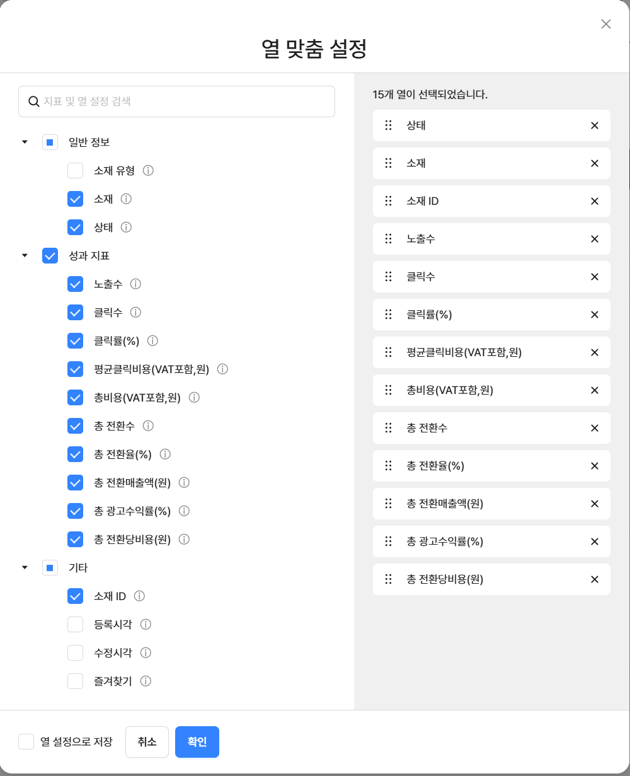Image resolution: width=630 pixels, height=776 pixels.
Task: Click the 확인 button
Action: (197, 742)
